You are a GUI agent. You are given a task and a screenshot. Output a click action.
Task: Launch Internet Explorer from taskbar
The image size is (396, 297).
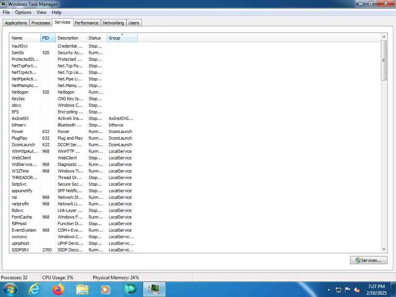pos(34,289)
